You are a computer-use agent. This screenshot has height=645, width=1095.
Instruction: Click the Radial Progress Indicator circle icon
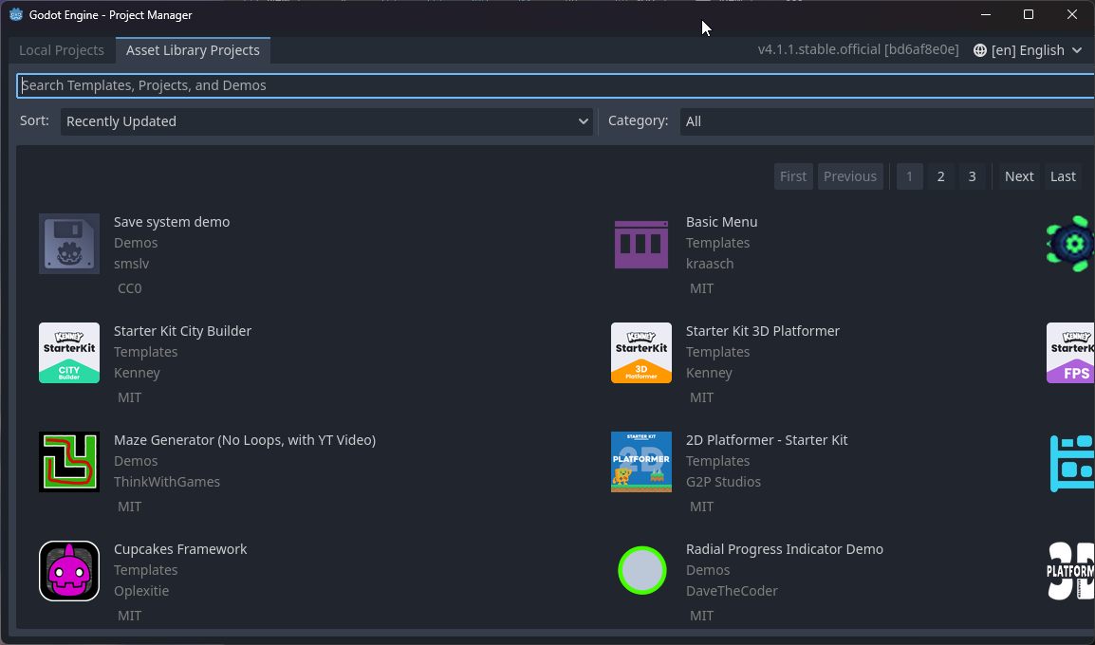point(641,570)
